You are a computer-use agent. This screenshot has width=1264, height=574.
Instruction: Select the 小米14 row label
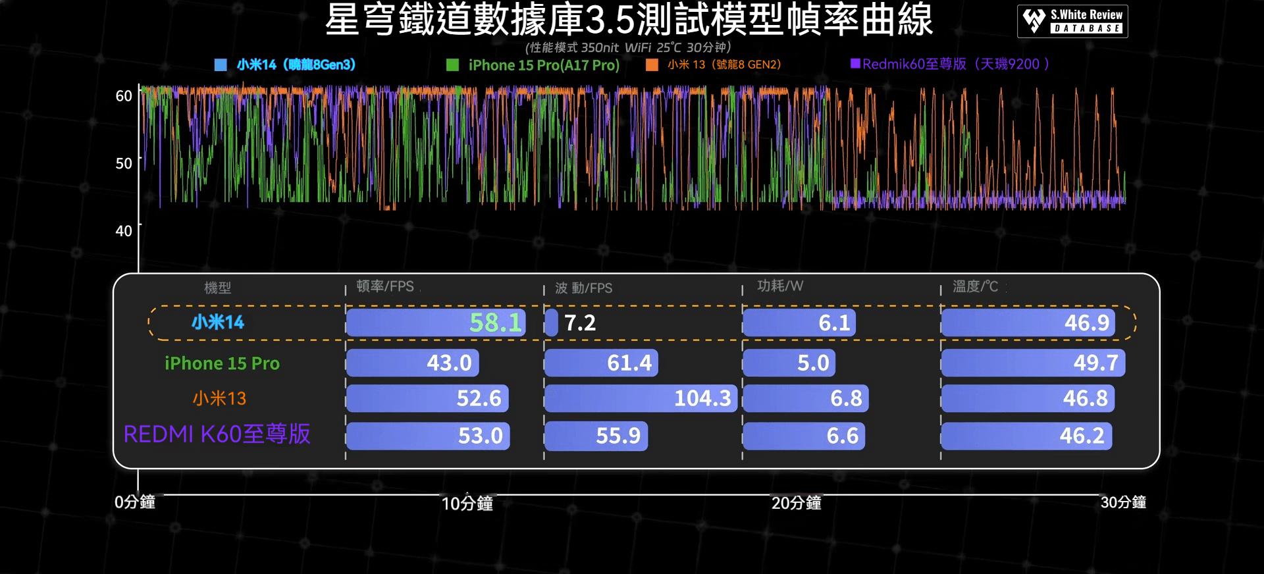tap(218, 322)
